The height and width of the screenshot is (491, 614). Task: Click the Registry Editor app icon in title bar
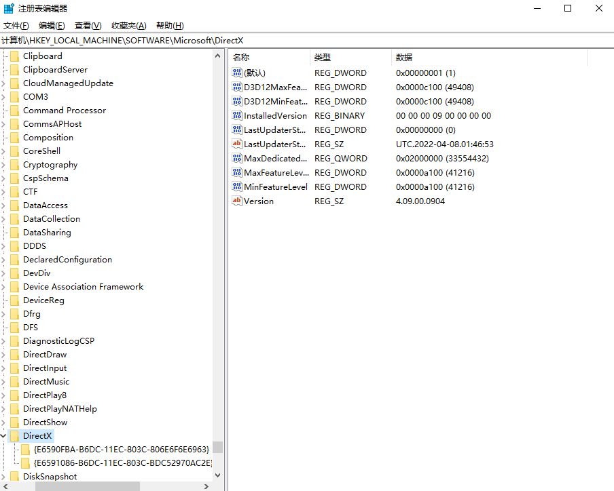[x=9, y=8]
